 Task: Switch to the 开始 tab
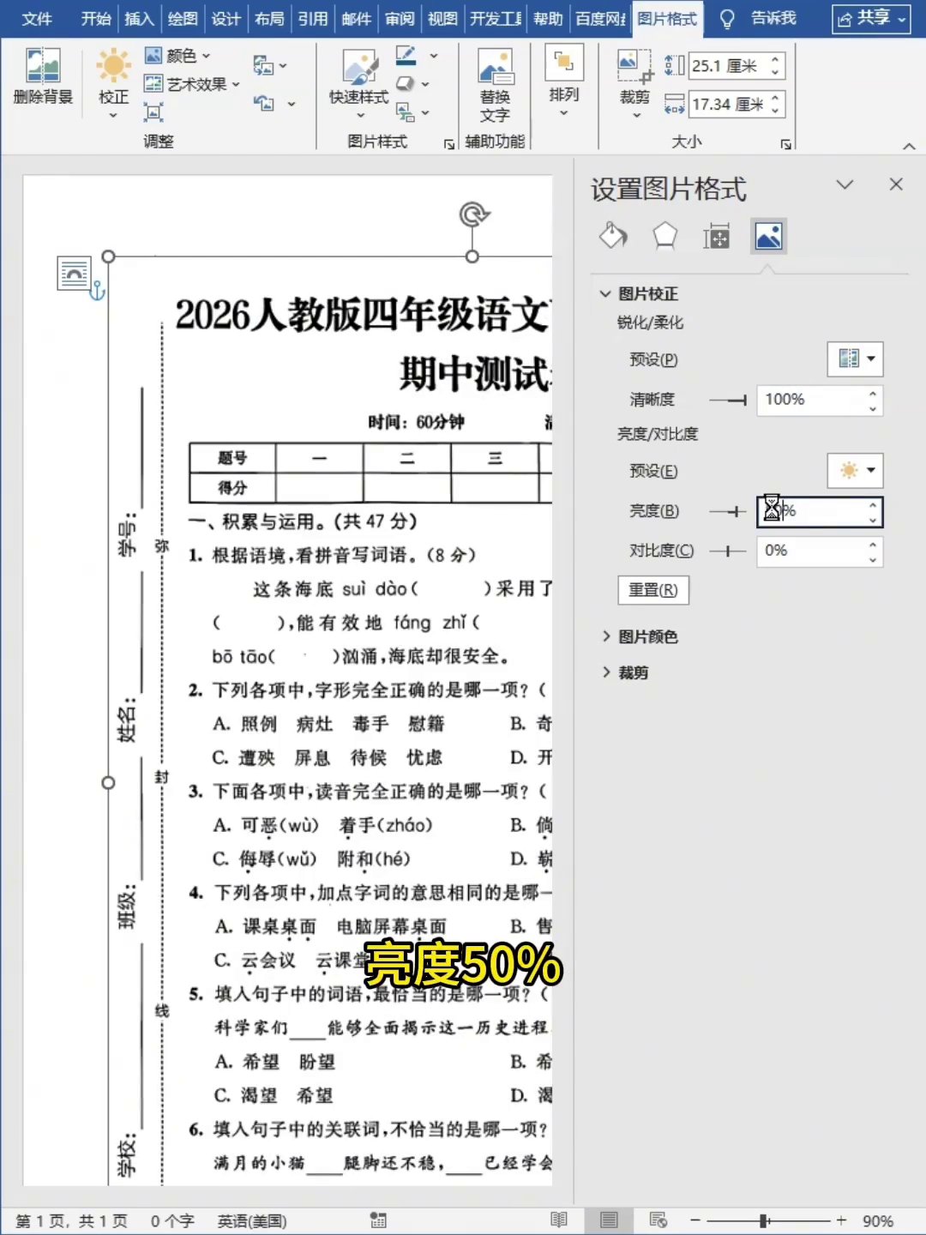(x=95, y=19)
